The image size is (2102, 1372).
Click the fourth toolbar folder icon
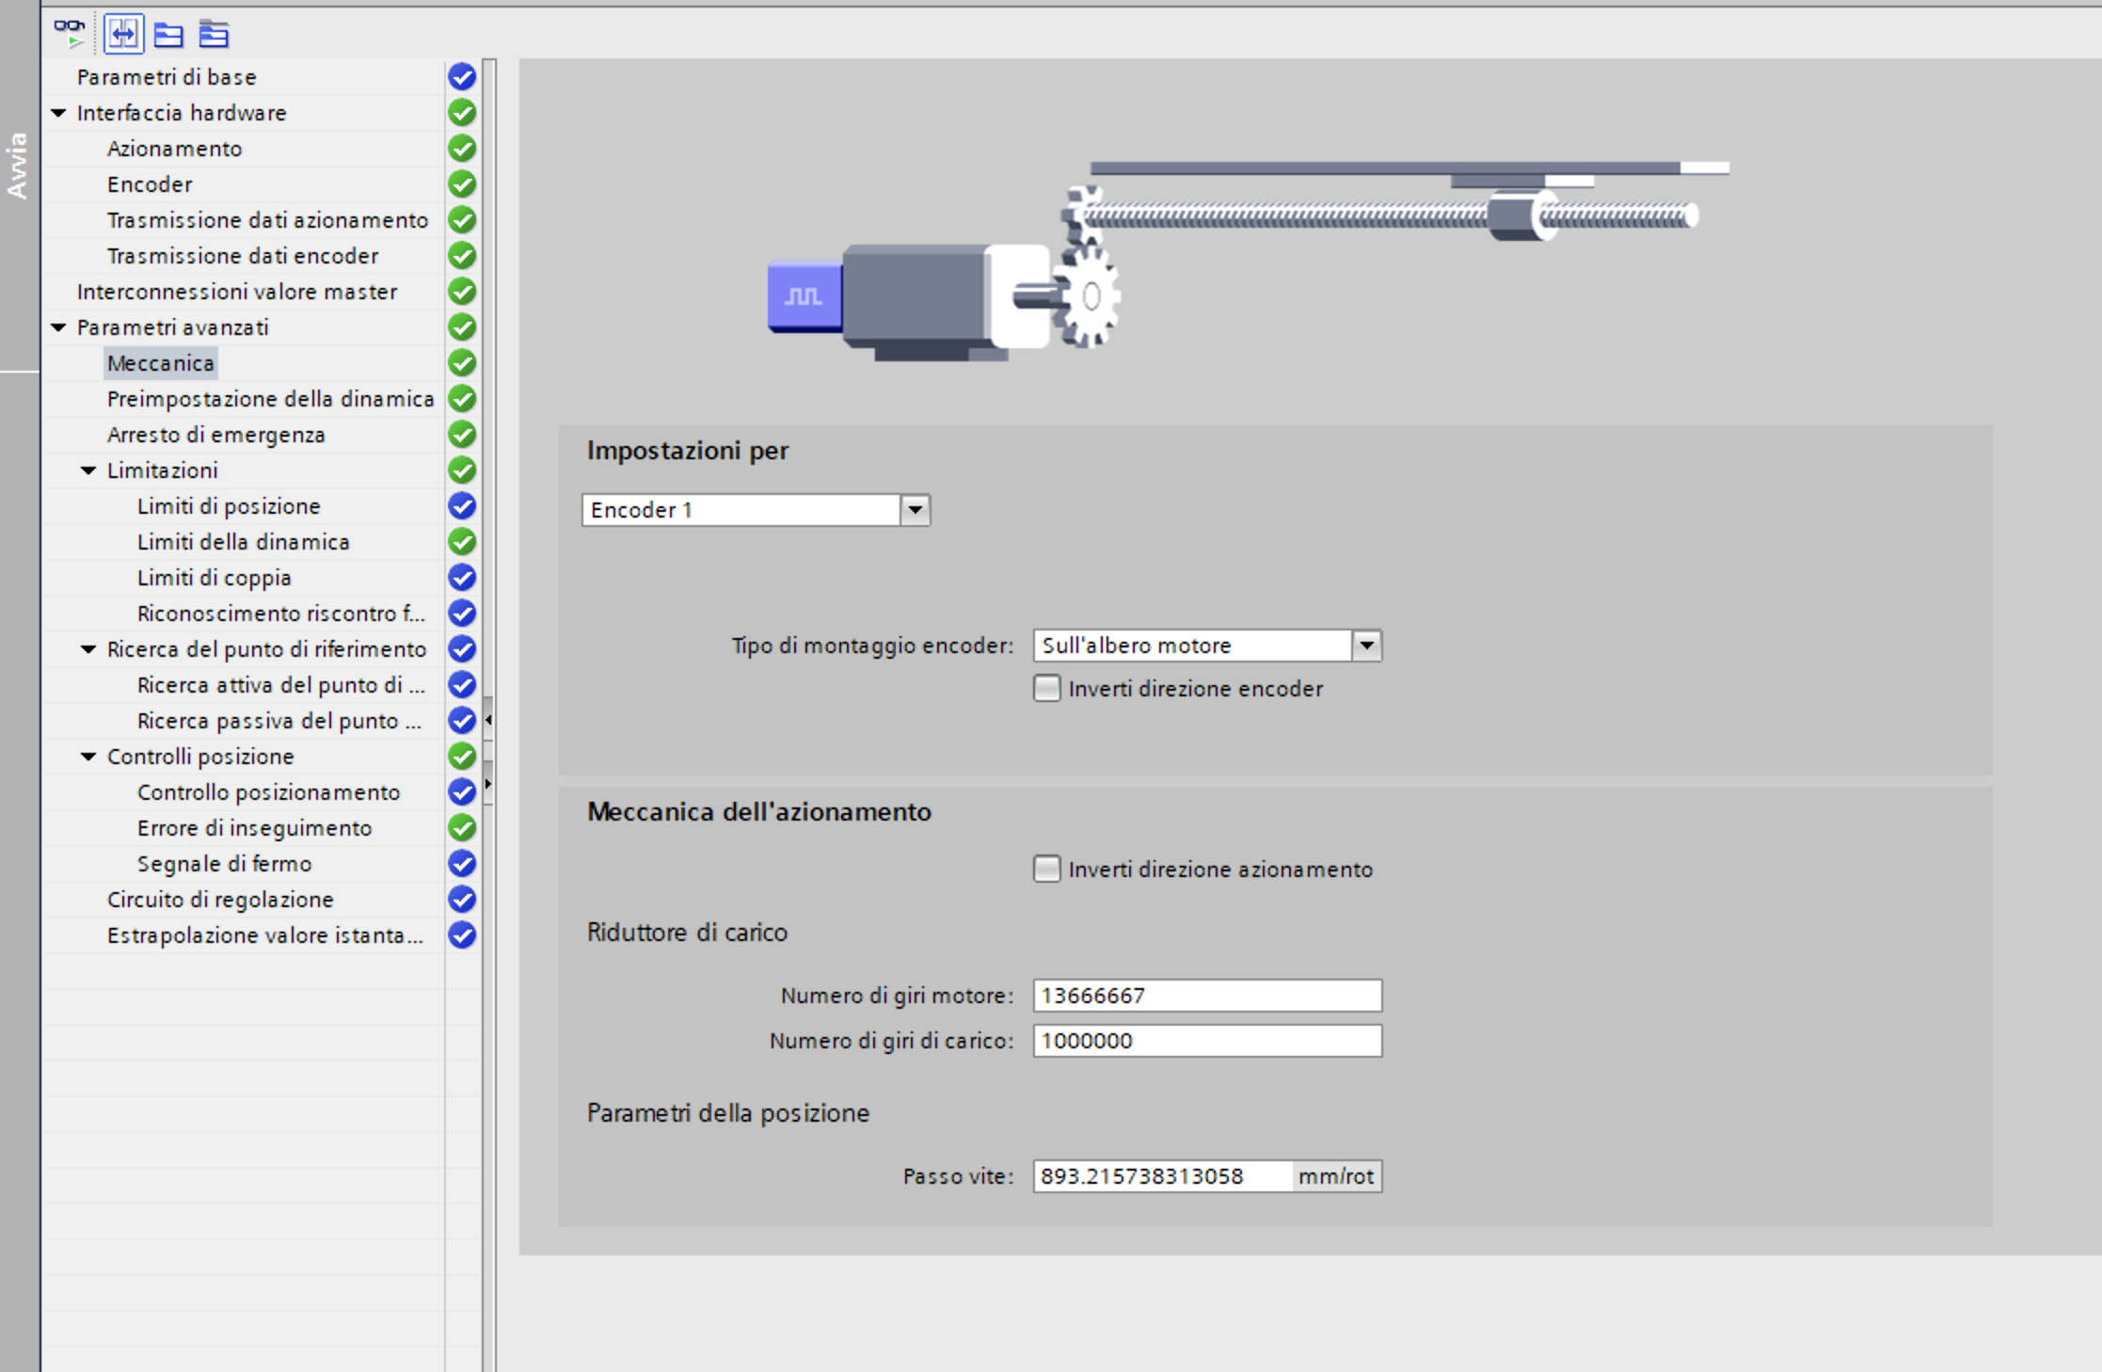(x=214, y=35)
